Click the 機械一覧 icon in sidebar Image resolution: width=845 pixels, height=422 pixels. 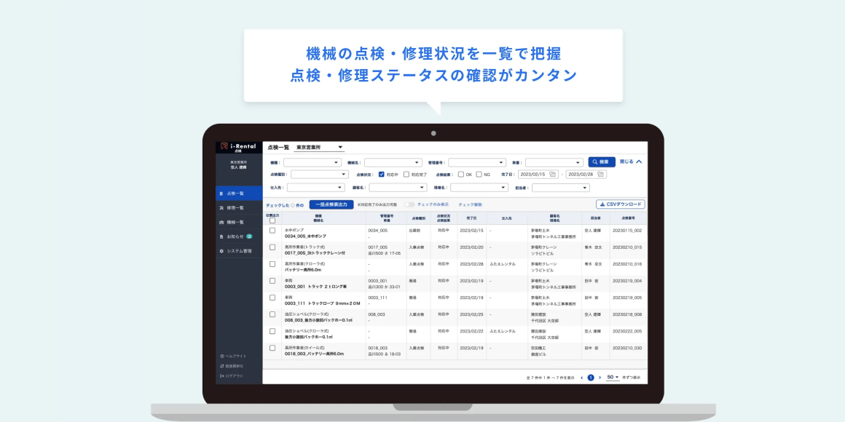pos(221,222)
